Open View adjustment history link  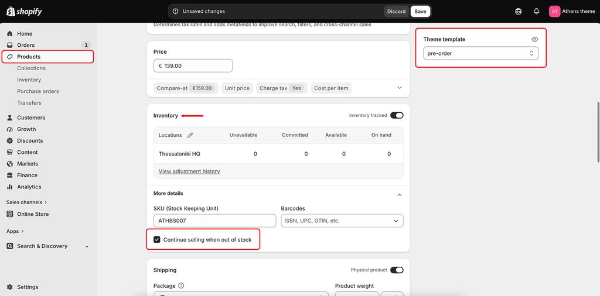pos(189,171)
